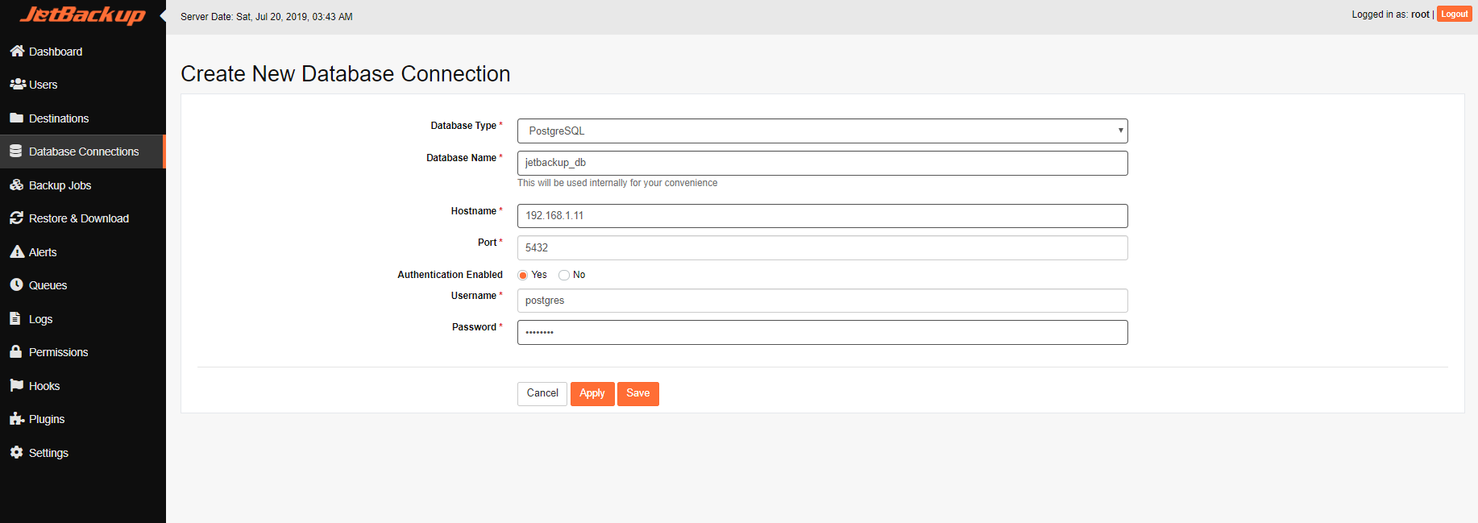The width and height of the screenshot is (1478, 523).
Task: Open the Alerts page
Action: pyautogui.click(x=83, y=251)
